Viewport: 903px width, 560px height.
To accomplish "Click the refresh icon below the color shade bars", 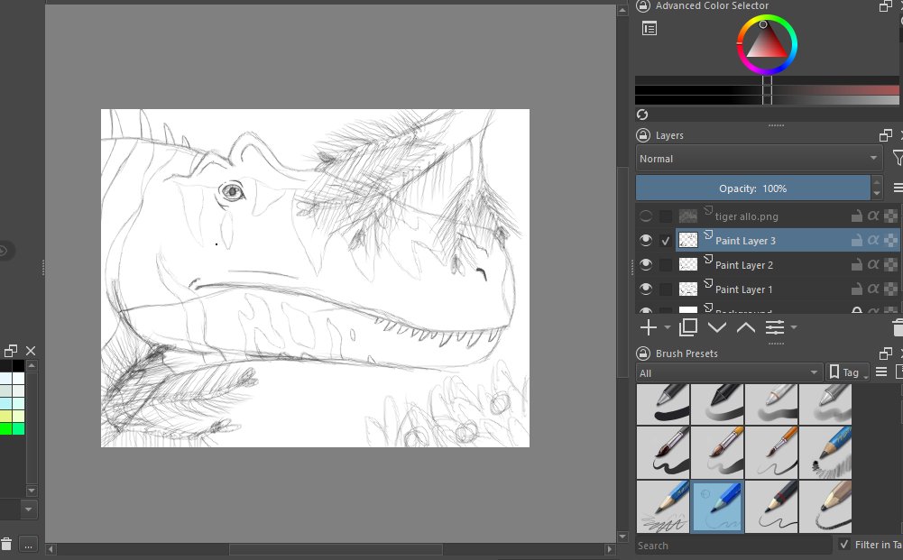I will [642, 115].
